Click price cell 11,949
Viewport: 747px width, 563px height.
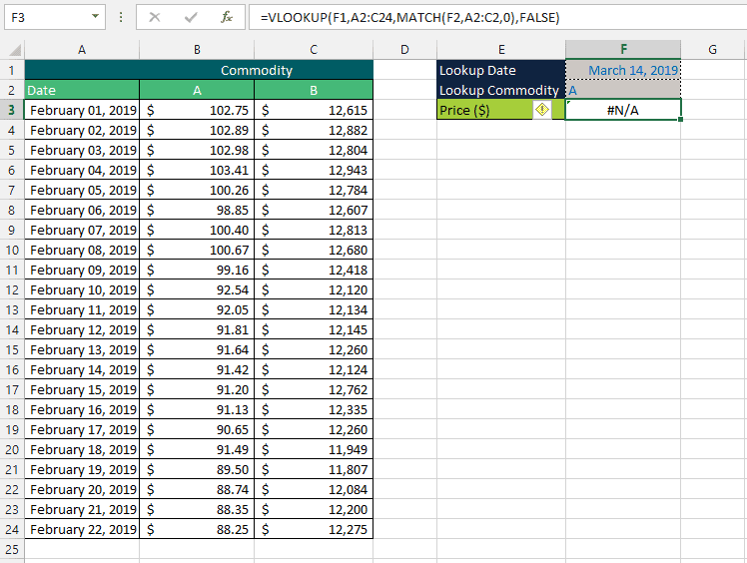(314, 449)
